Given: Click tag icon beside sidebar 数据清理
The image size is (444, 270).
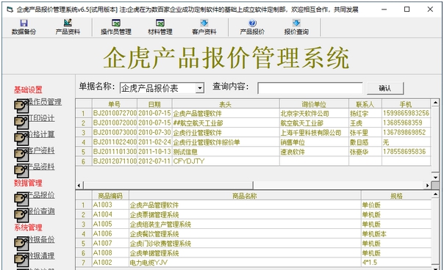Looking at the screenshot, I should tap(21, 260).
